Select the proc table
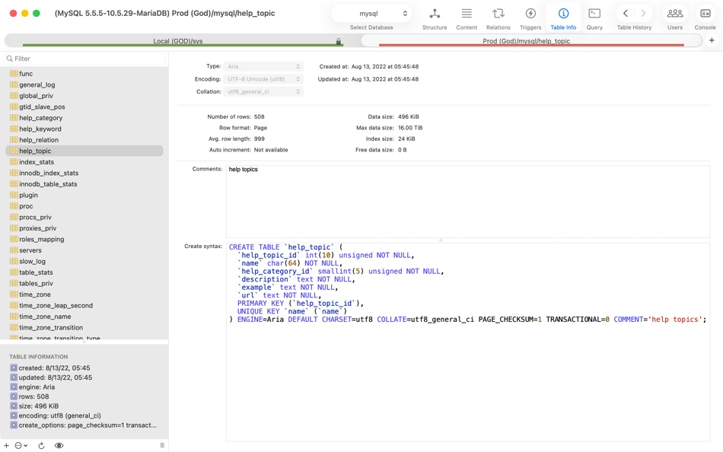This screenshot has height=452, width=723. click(x=84, y=206)
